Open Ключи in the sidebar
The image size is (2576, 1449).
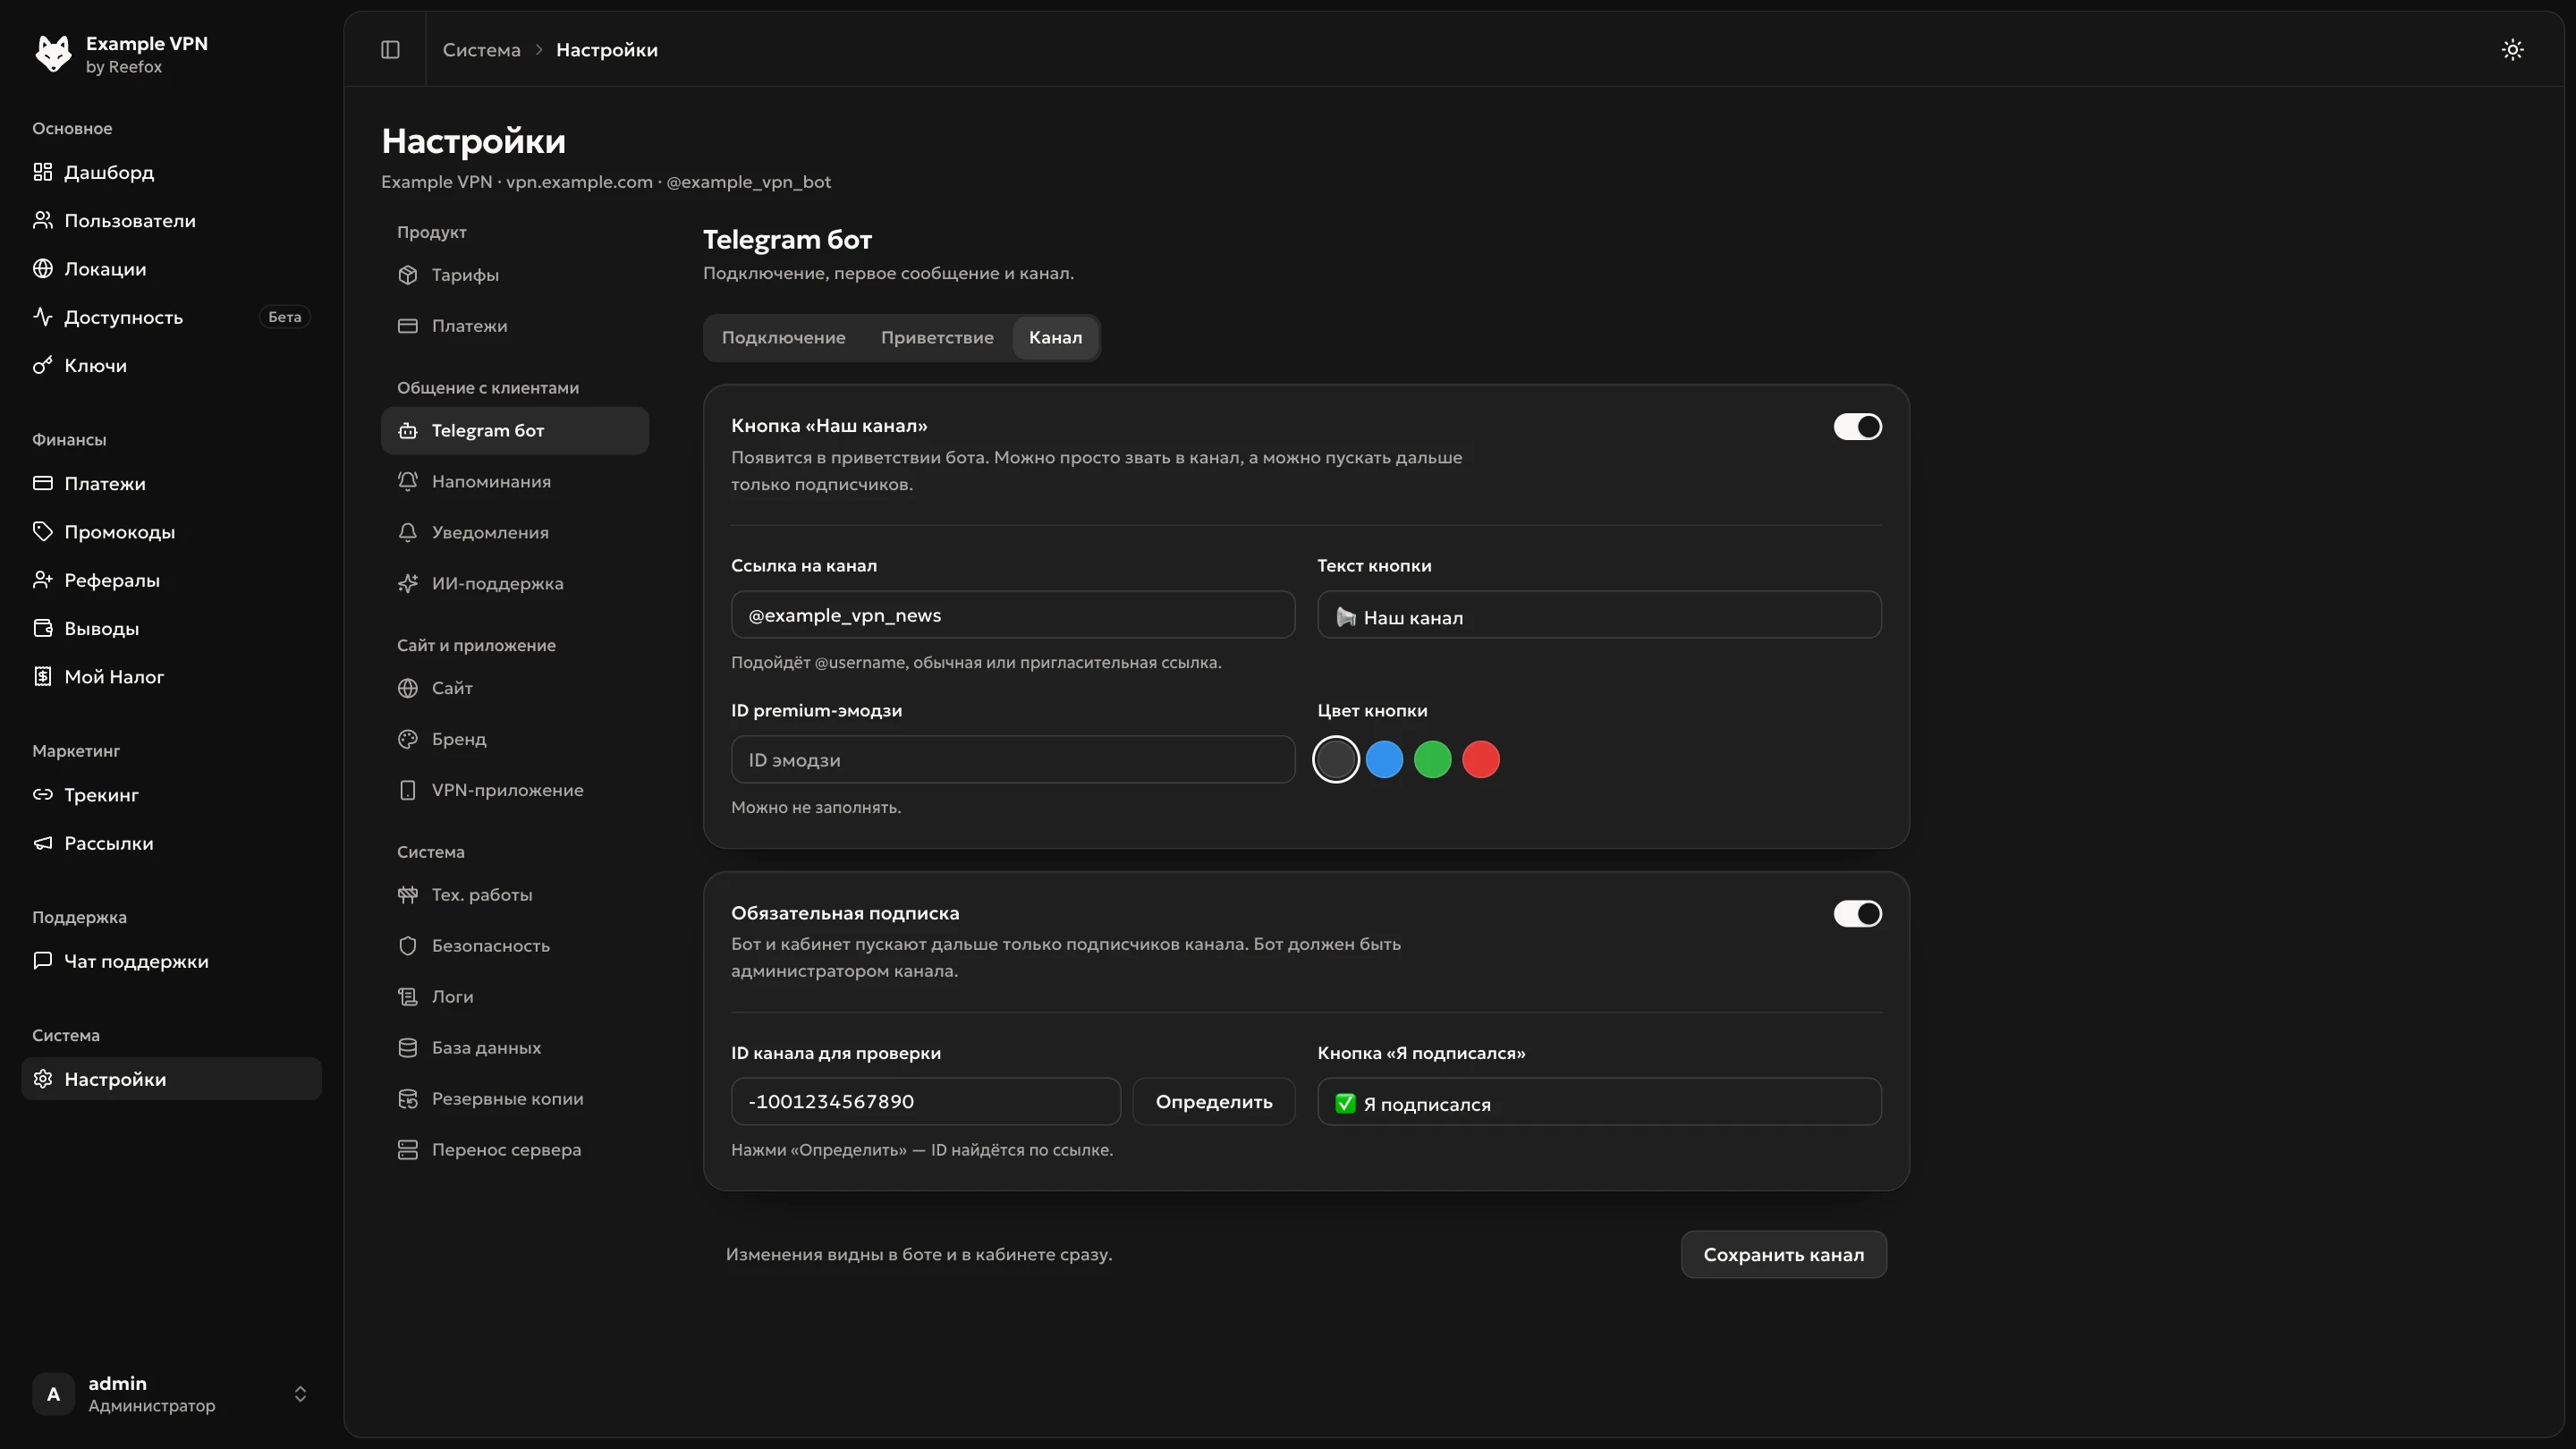pos(171,365)
